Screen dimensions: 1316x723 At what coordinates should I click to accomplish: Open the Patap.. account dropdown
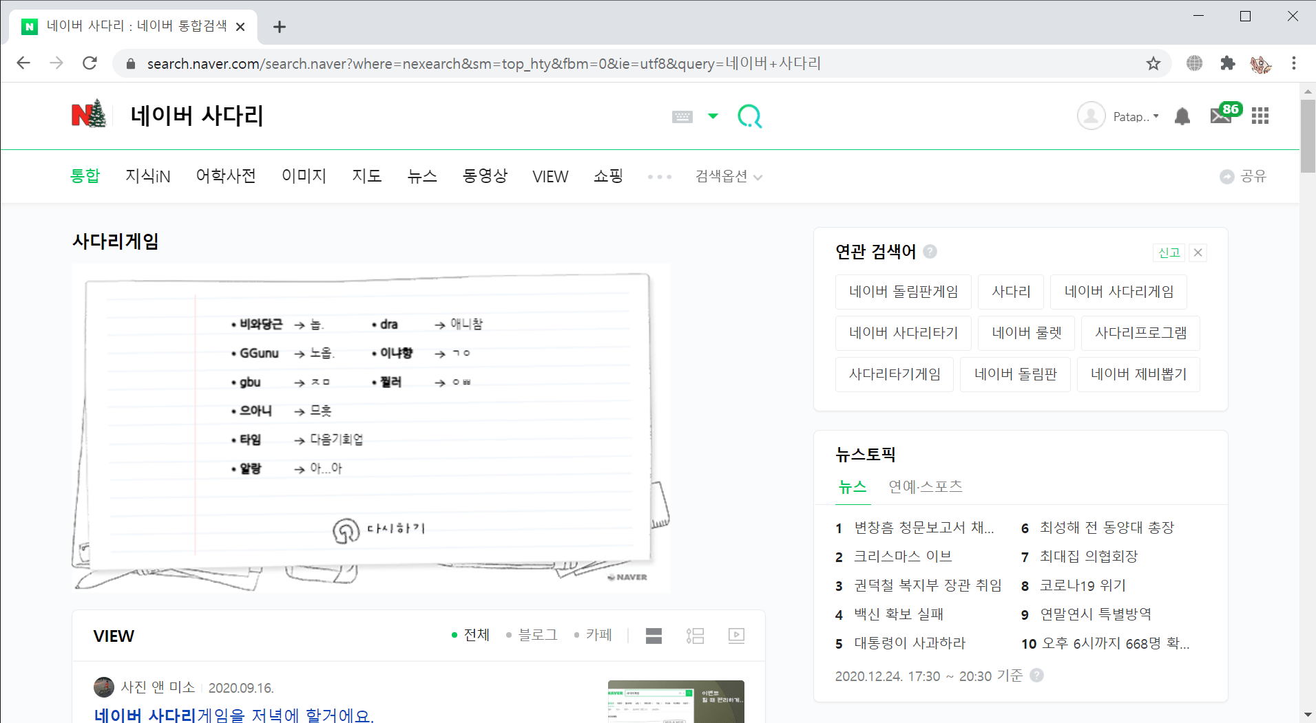pos(1136,117)
